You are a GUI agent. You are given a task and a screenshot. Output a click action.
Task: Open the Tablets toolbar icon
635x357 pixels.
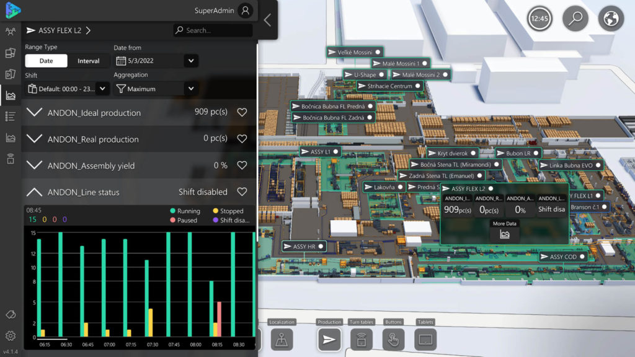(425, 339)
